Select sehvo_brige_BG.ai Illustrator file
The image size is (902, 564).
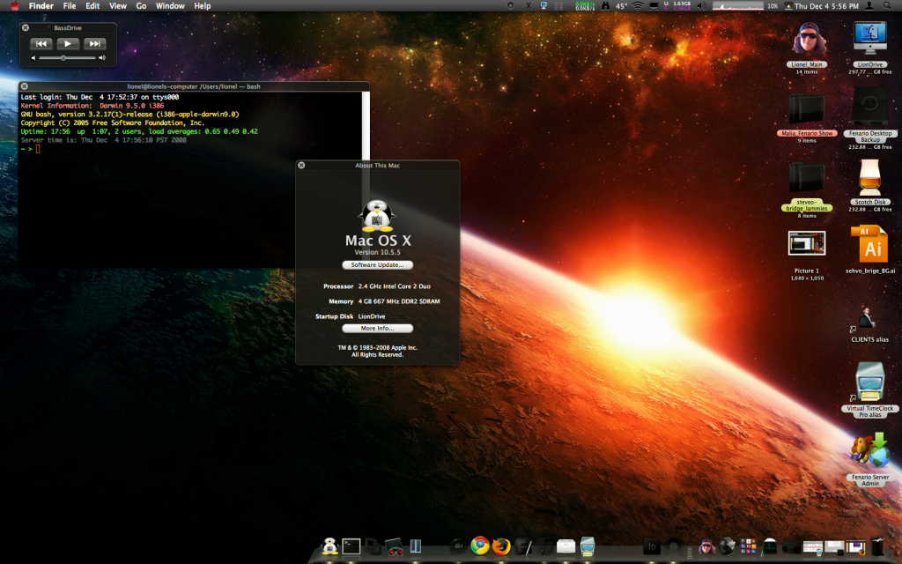coord(869,245)
